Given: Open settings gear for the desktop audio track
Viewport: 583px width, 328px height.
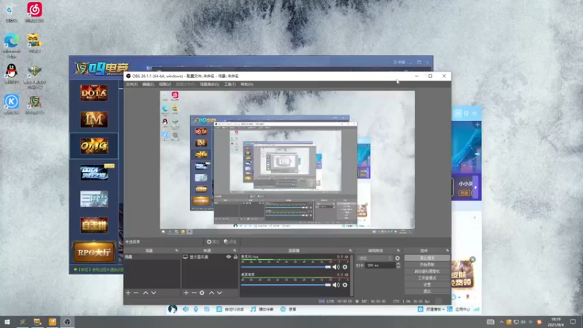Looking at the screenshot, I should 345,285.
